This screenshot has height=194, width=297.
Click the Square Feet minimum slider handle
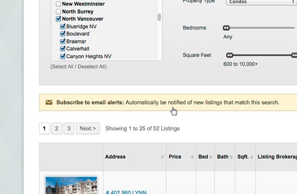pyautogui.click(x=230, y=55)
